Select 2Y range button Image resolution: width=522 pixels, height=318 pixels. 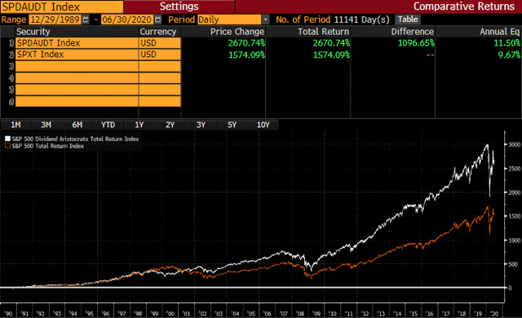(170, 125)
